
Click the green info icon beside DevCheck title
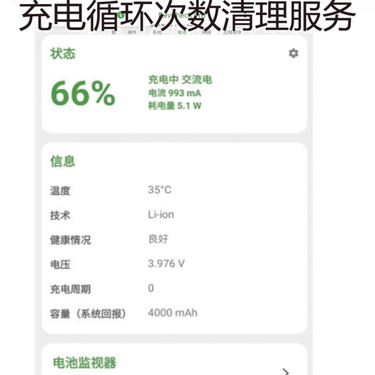(121, 15)
